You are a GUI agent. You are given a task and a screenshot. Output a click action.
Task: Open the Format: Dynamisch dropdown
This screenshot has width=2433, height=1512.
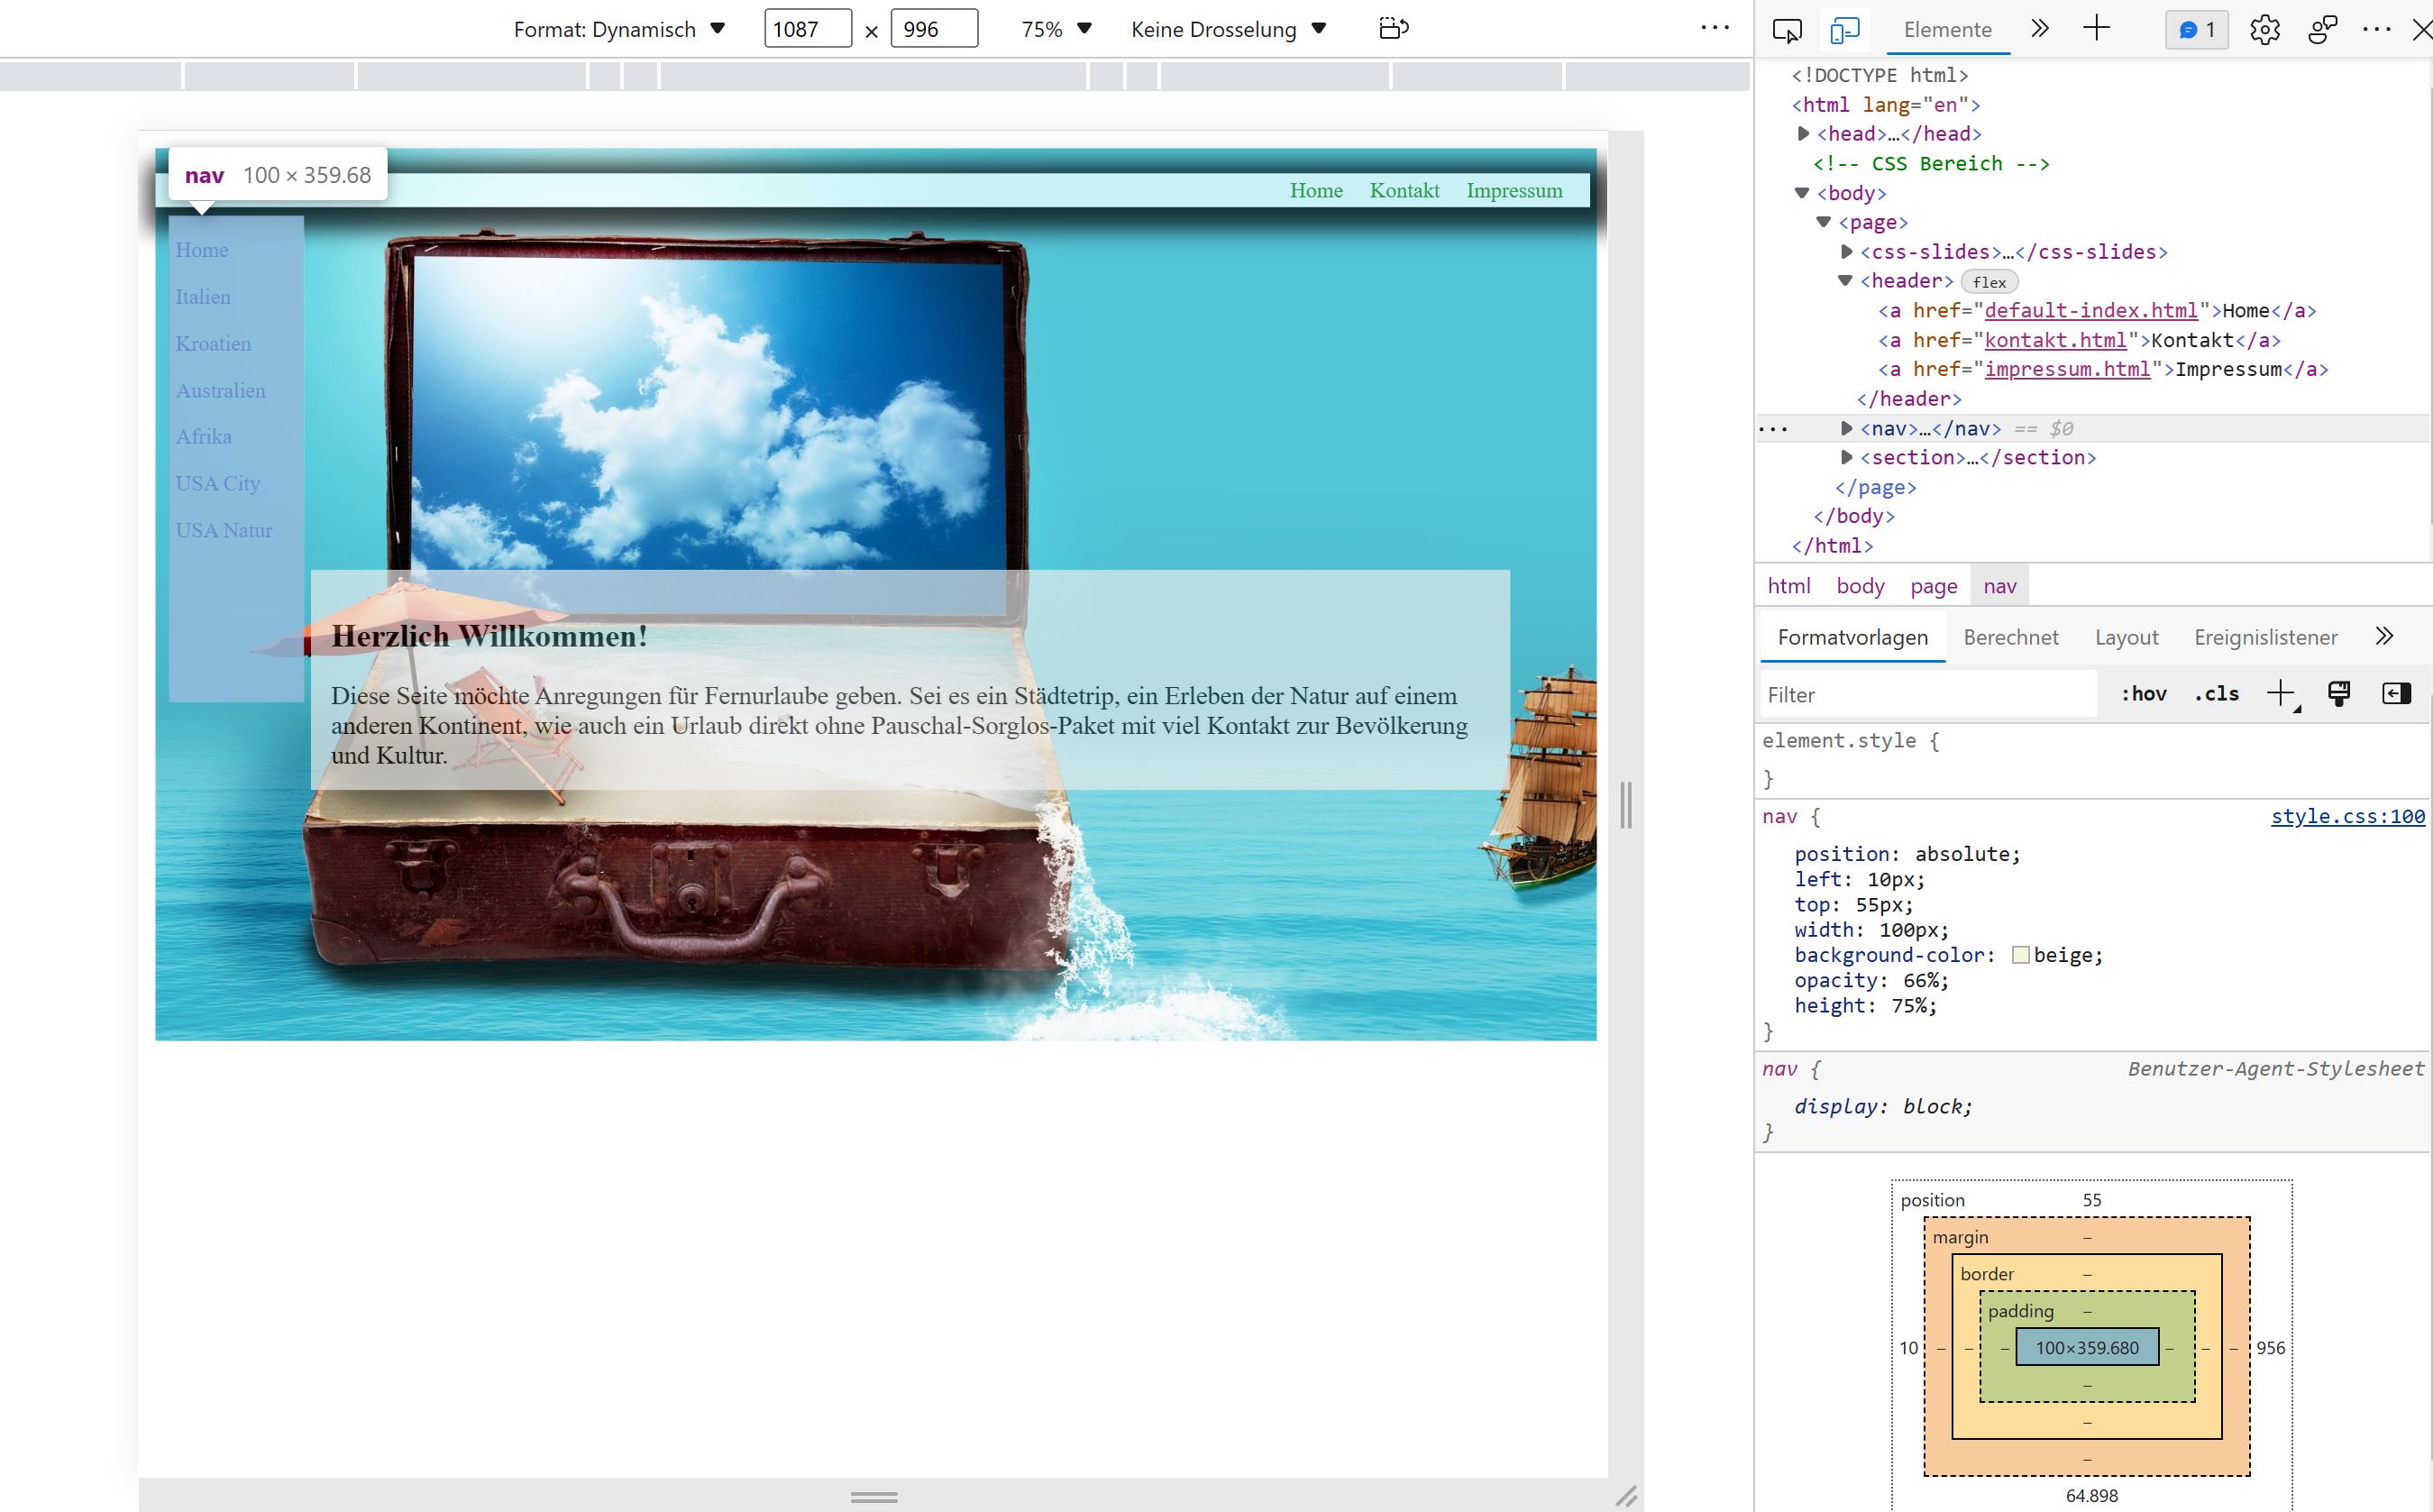tap(618, 29)
